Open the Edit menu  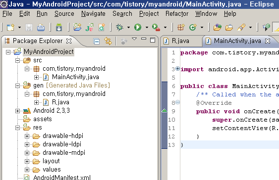25,14
